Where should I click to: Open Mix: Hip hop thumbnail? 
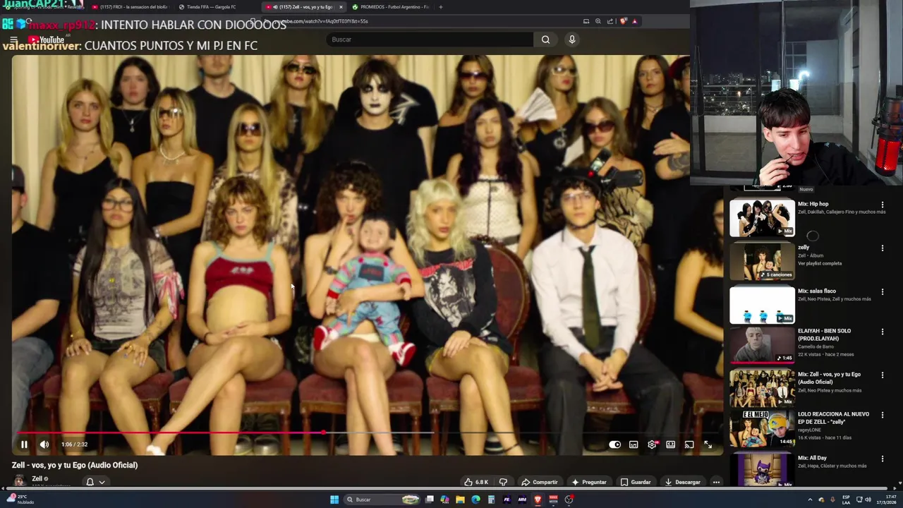pyautogui.click(x=762, y=217)
